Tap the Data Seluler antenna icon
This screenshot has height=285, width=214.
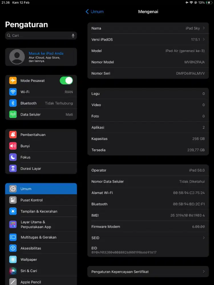coord(13,114)
